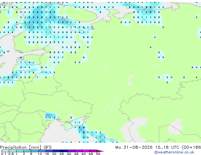This screenshot has height=155, width=201.
Task: Select the 5 to 10 mm legend swatch
Action: 35,151
